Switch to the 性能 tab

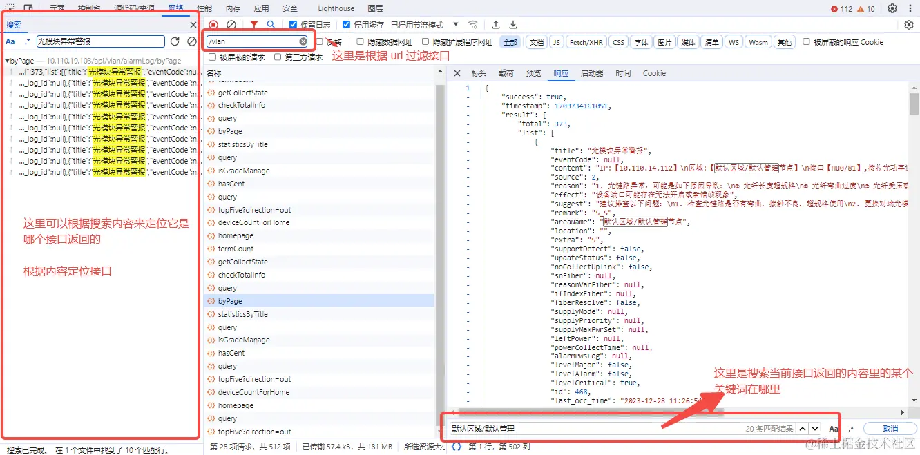(204, 8)
